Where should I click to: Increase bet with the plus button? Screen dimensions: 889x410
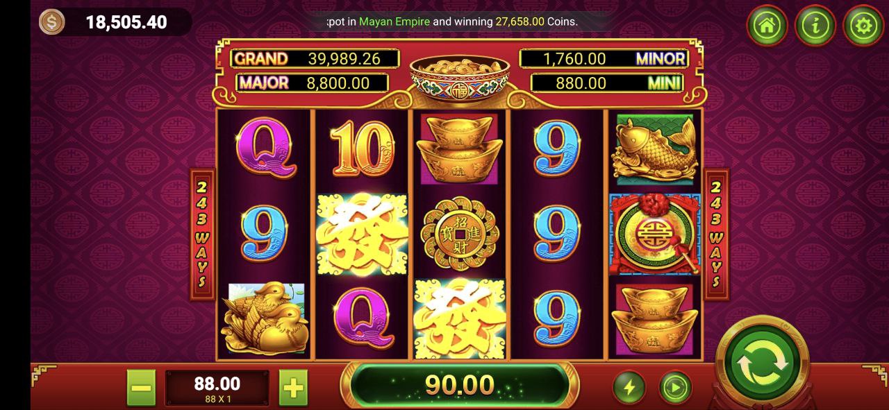coord(293,388)
